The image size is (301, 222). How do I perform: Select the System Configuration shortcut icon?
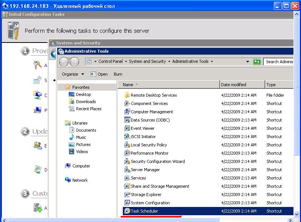point(127,203)
